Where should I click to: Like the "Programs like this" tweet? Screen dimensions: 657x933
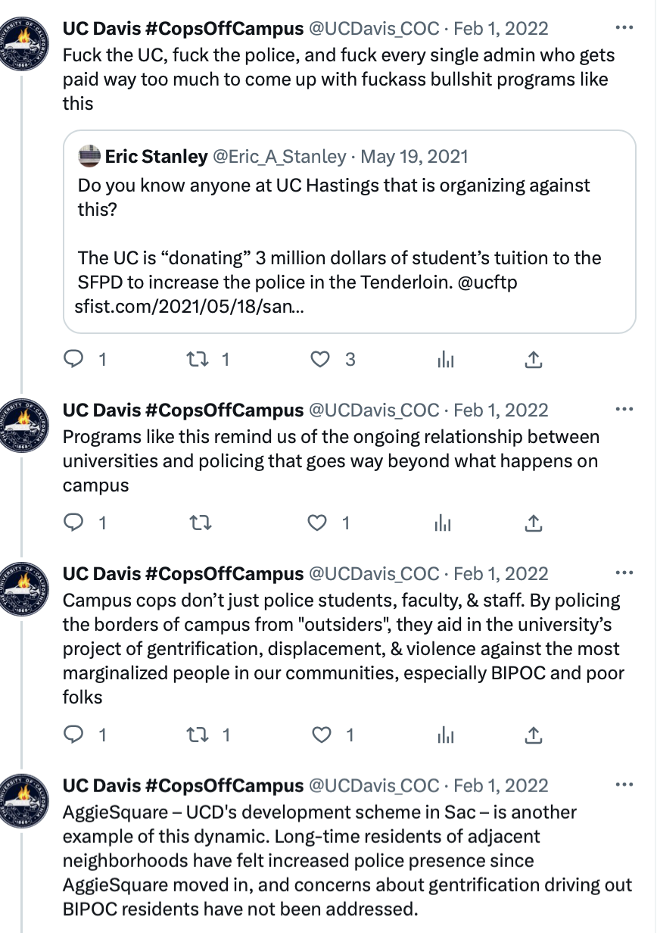(322, 523)
